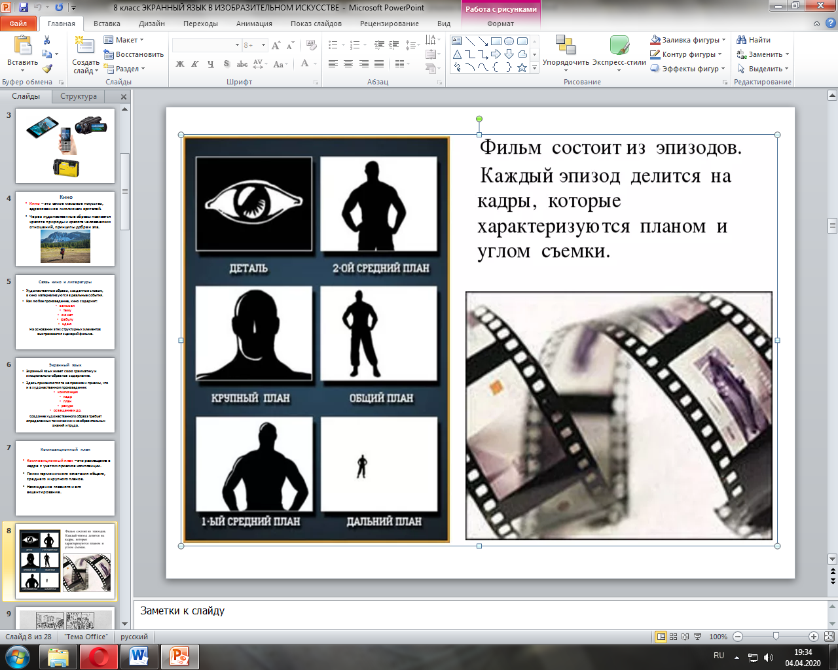This screenshot has height=670, width=838.
Task: Click the zoom out minus button
Action: pos(738,637)
